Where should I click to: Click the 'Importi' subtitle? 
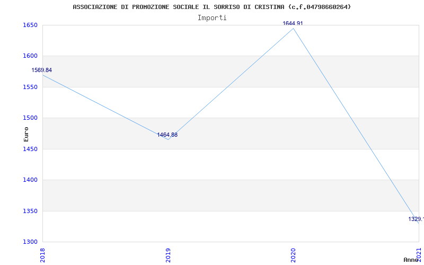click(212, 18)
